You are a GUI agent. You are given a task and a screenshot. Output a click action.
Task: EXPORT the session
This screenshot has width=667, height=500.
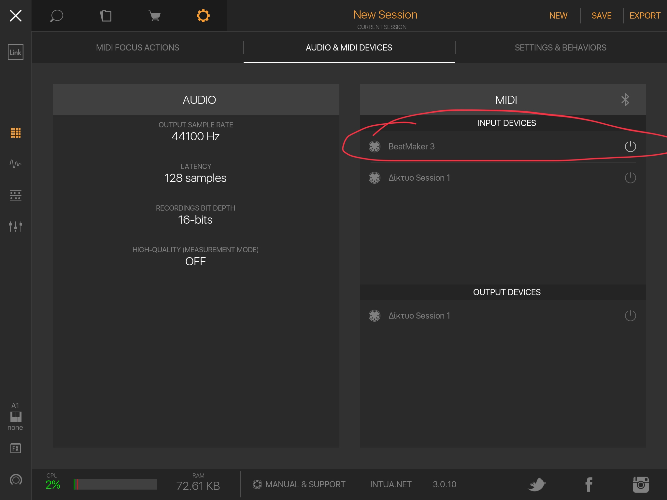(645, 16)
